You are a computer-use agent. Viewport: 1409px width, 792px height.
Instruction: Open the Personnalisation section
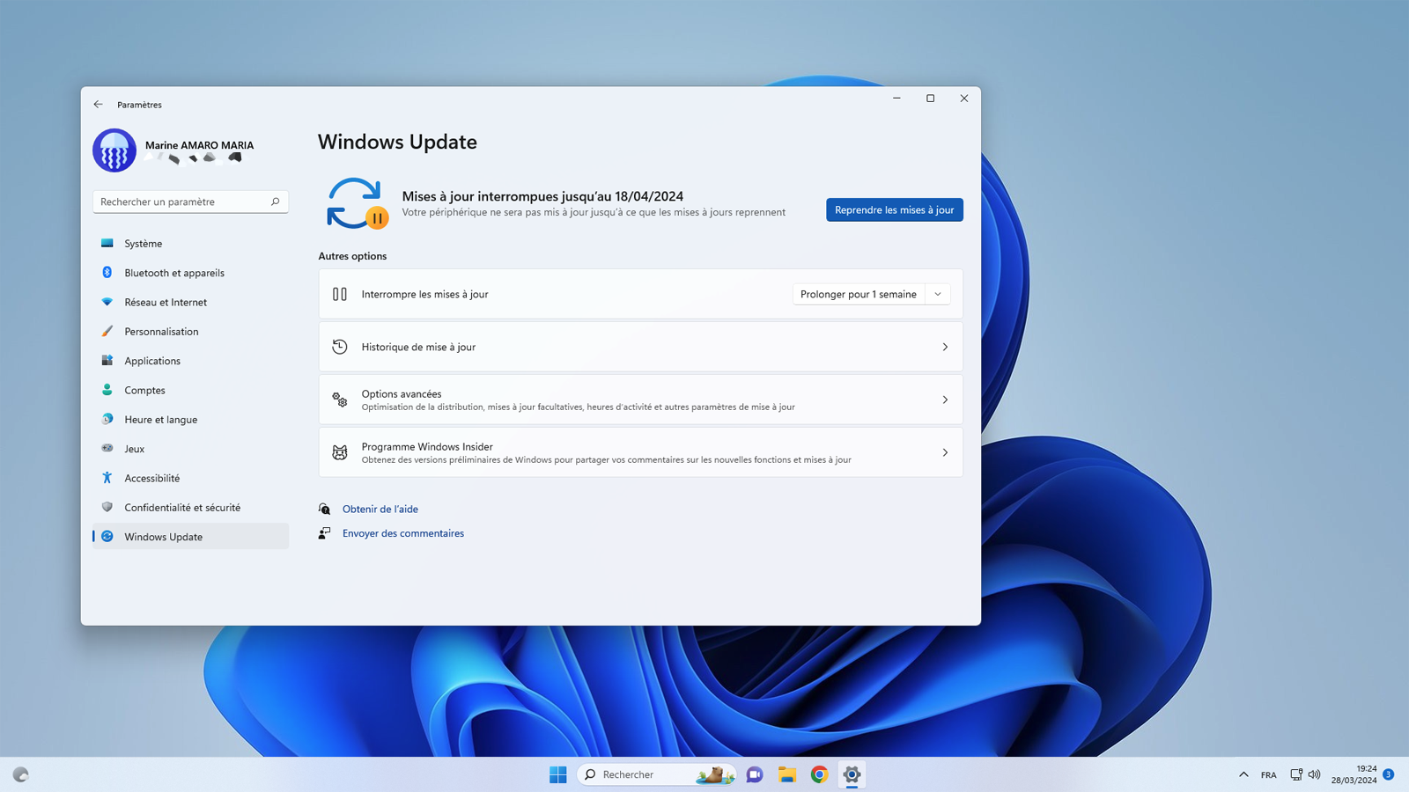coord(161,331)
